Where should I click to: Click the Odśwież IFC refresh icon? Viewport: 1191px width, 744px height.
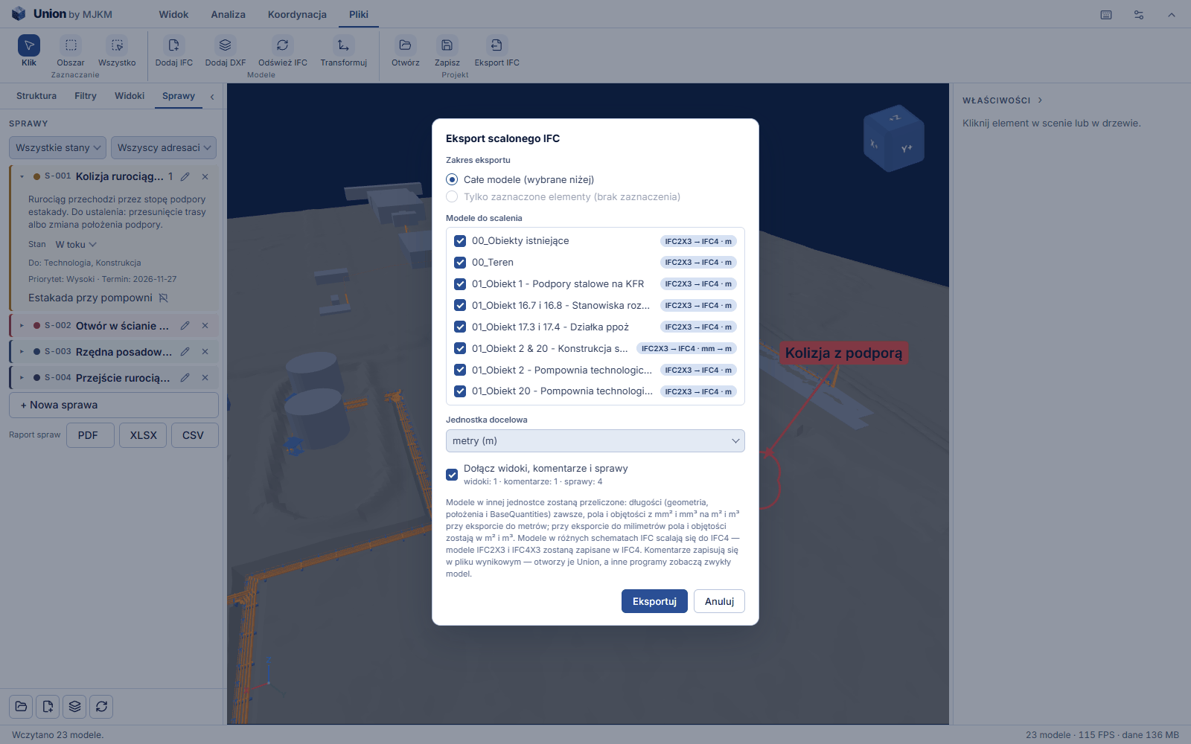(x=282, y=45)
